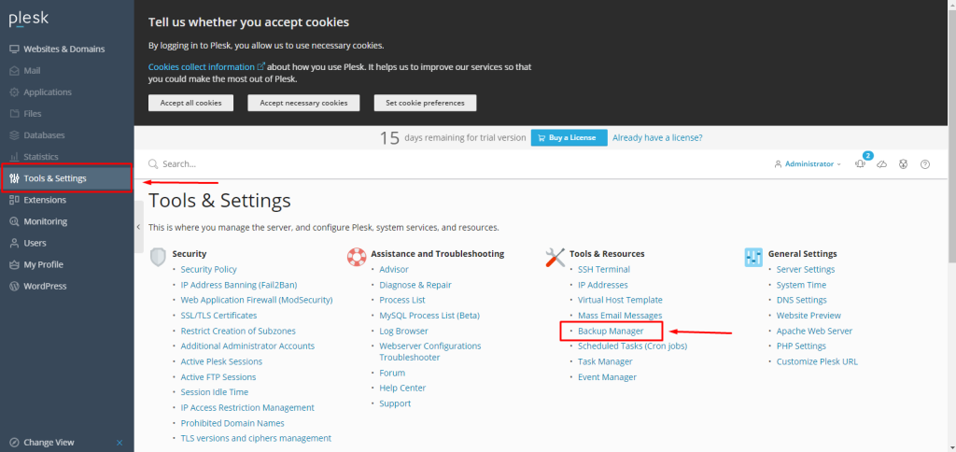956x452 pixels.
Task: View Active FTP Sessions
Action: click(x=218, y=377)
